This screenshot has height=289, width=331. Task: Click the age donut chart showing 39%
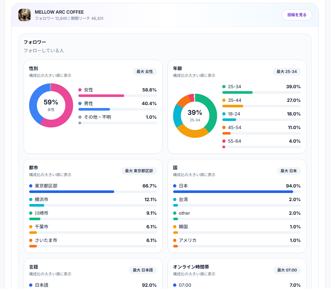pyautogui.click(x=195, y=116)
